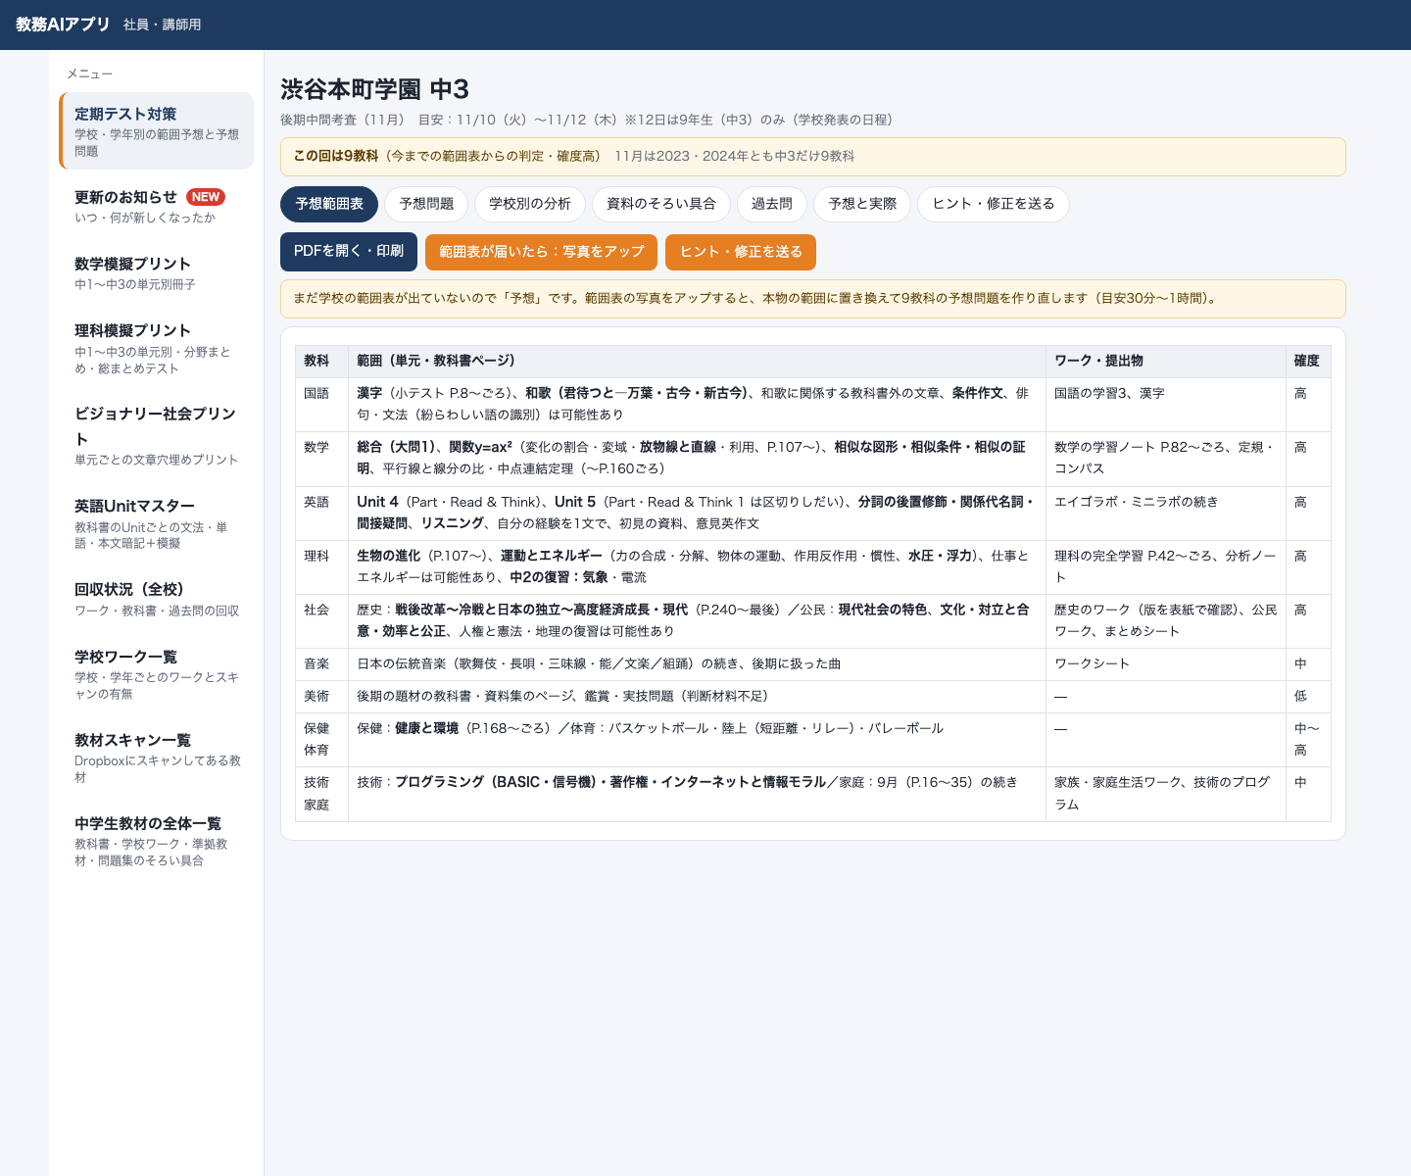Click the 美術 subject cell
1411x1176 pixels.
click(x=321, y=697)
